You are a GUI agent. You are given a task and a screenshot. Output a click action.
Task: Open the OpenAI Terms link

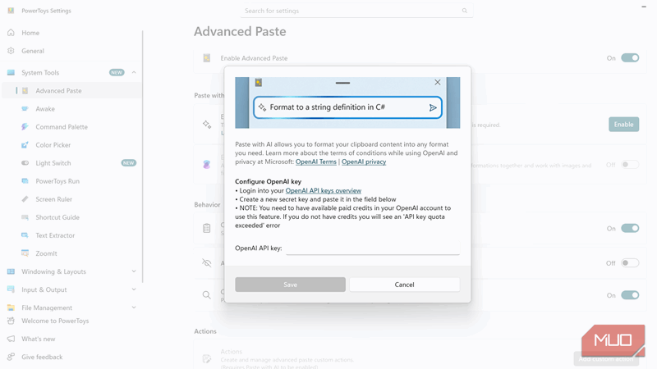point(316,162)
